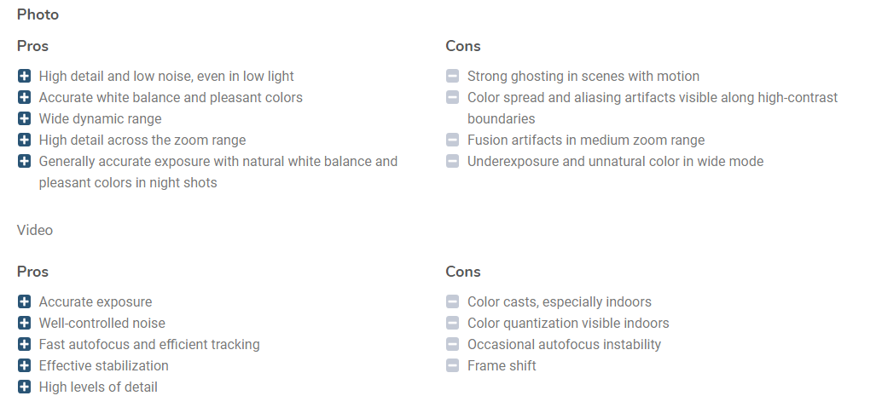This screenshot has height=413, width=882.
Task: Click plus icon next to 'Effective stabilization'
Action: point(24,366)
